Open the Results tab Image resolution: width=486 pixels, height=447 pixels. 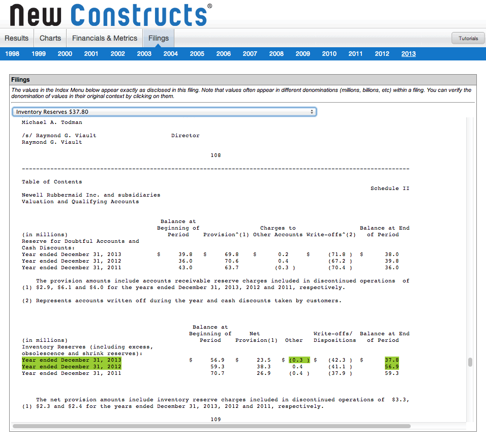pyautogui.click(x=16, y=38)
